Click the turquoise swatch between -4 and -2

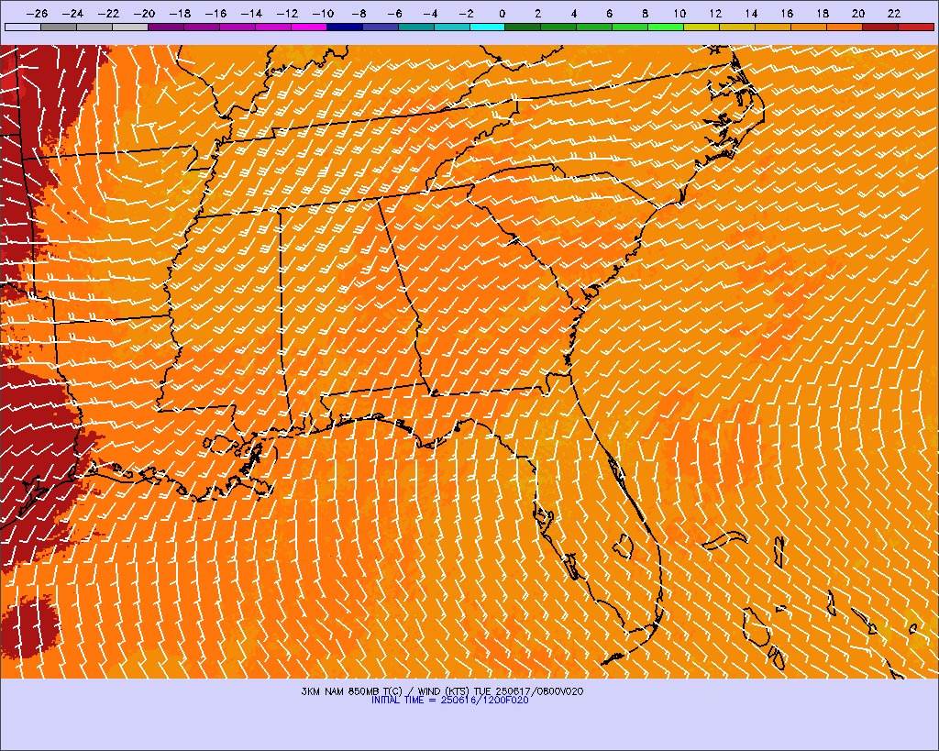coord(452,27)
